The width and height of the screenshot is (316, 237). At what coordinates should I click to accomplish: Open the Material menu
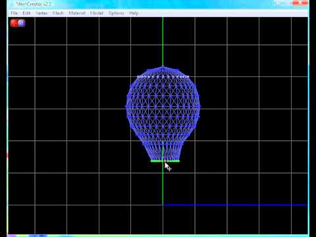pyautogui.click(x=77, y=13)
